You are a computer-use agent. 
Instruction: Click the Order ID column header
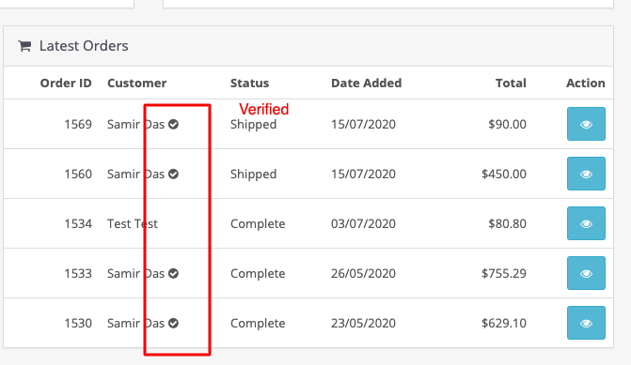point(66,84)
